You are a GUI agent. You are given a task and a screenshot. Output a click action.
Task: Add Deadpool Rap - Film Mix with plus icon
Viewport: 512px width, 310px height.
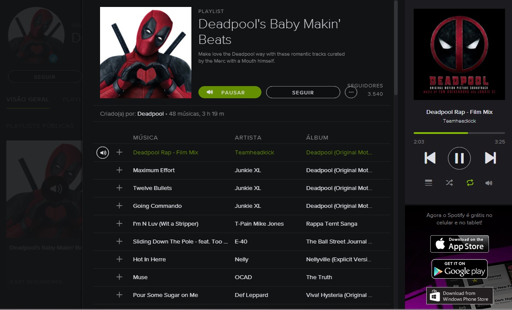tap(120, 152)
